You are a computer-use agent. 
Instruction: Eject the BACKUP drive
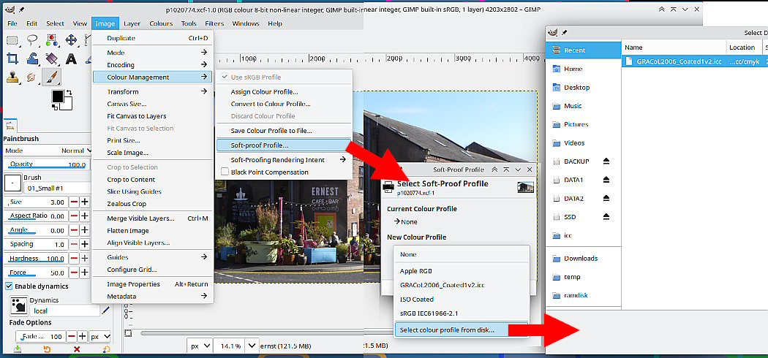(x=606, y=161)
